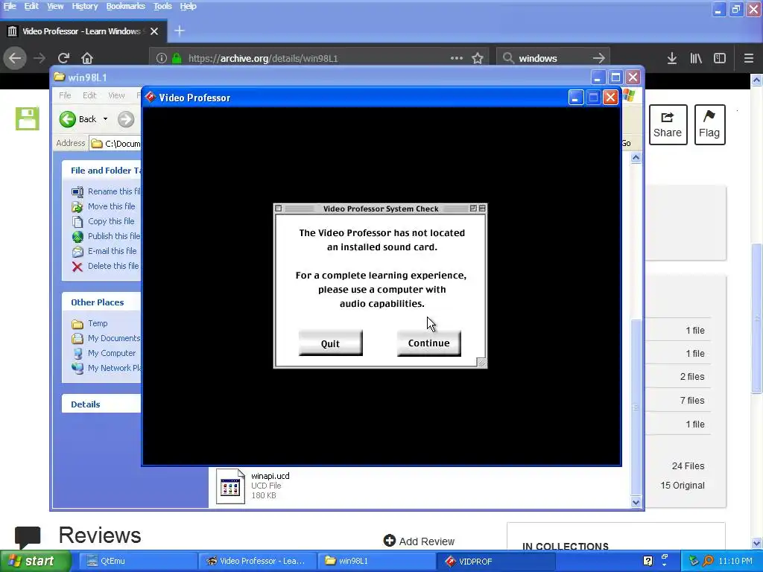Open the Firefox downloads panel
The image size is (763, 572).
pyautogui.click(x=672, y=58)
